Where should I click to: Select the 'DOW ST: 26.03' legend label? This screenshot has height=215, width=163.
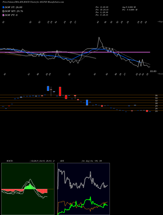[x=13, y=7]
